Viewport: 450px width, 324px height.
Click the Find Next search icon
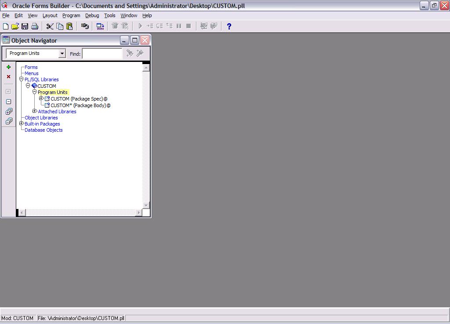click(x=130, y=53)
